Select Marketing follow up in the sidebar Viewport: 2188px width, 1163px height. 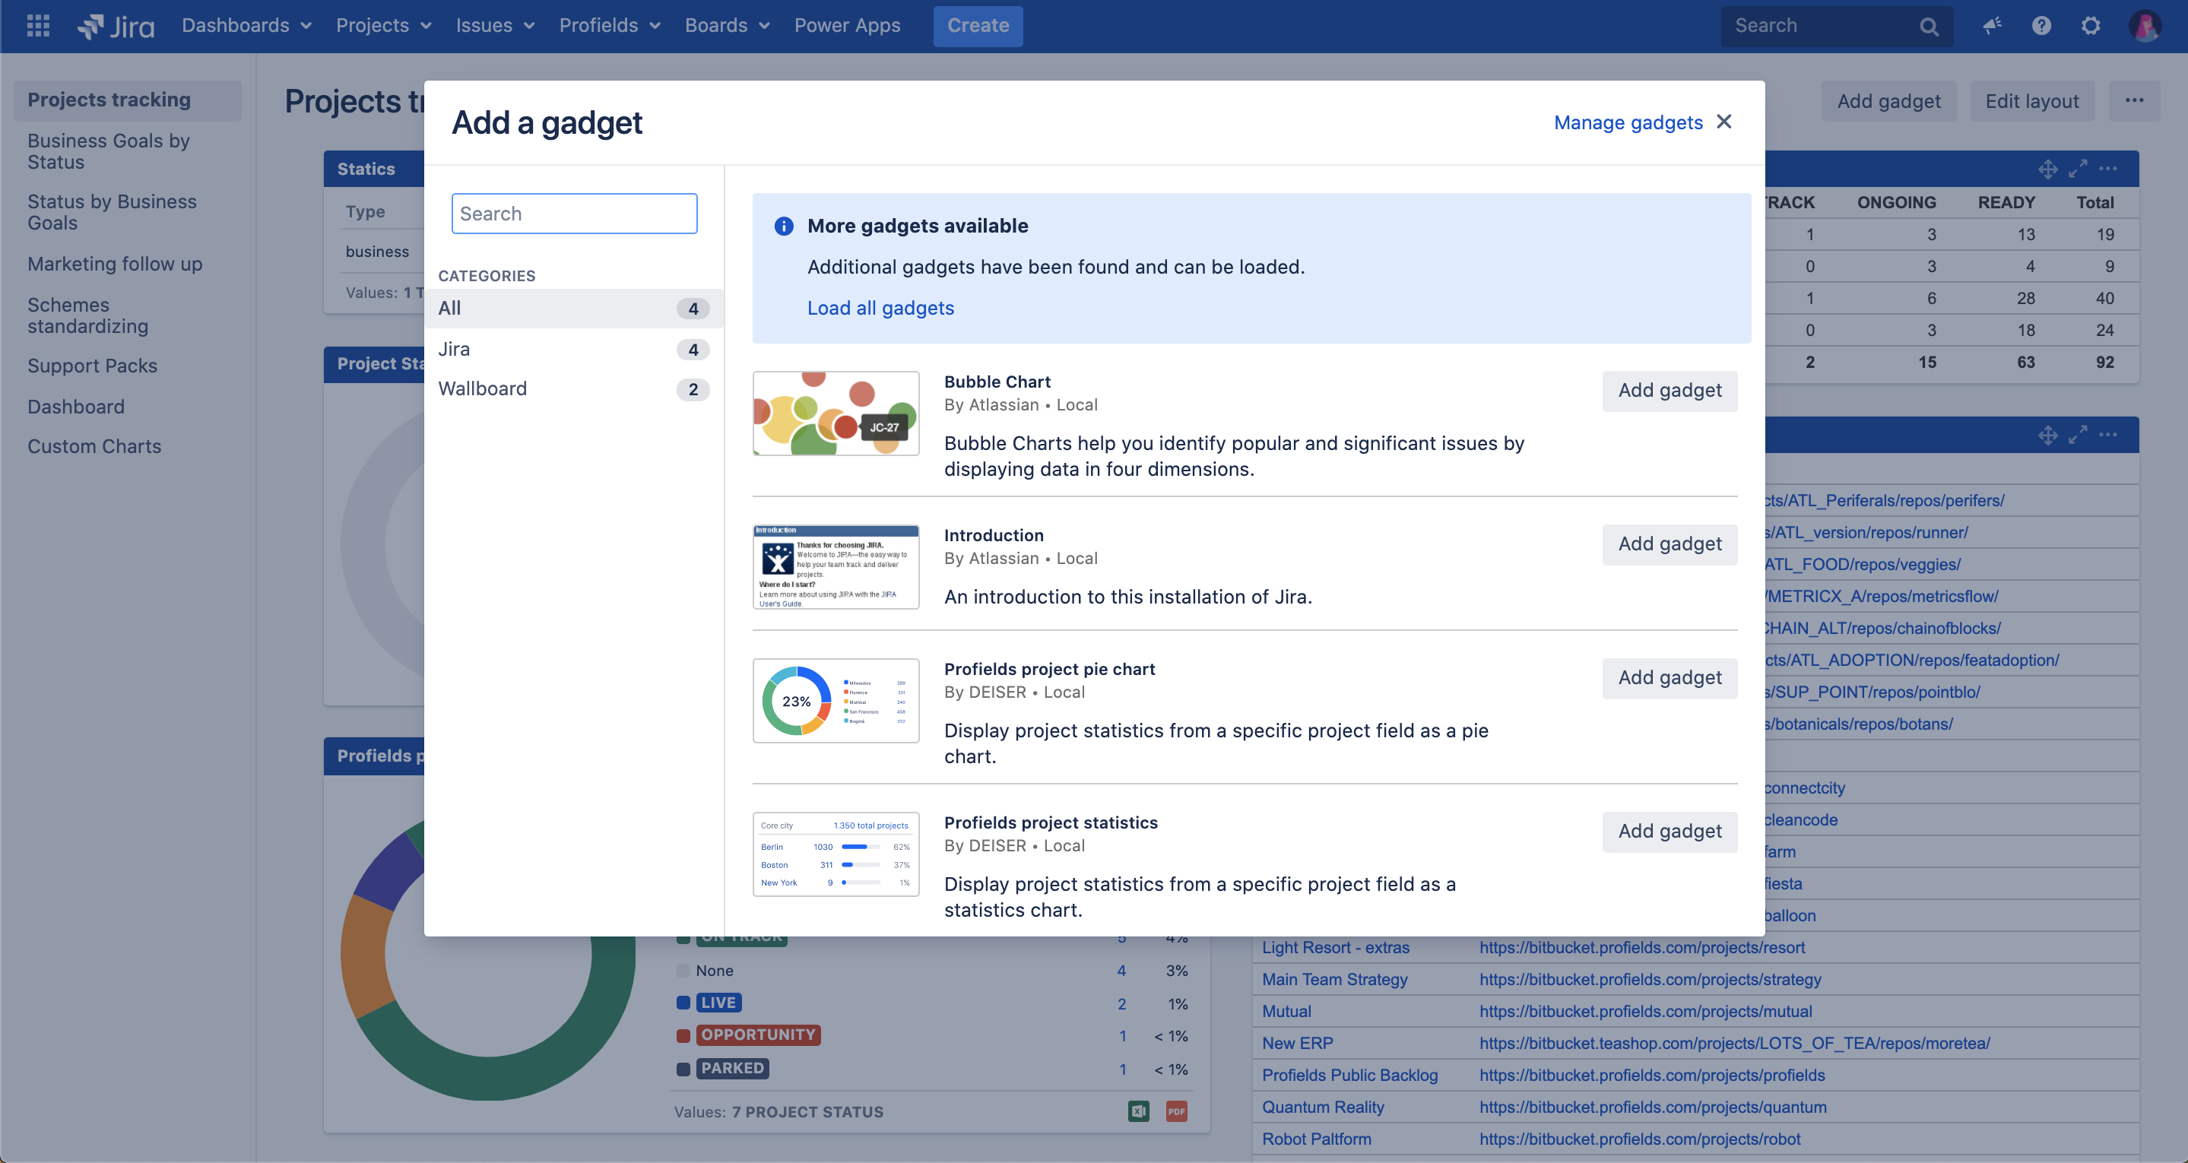coord(115,263)
